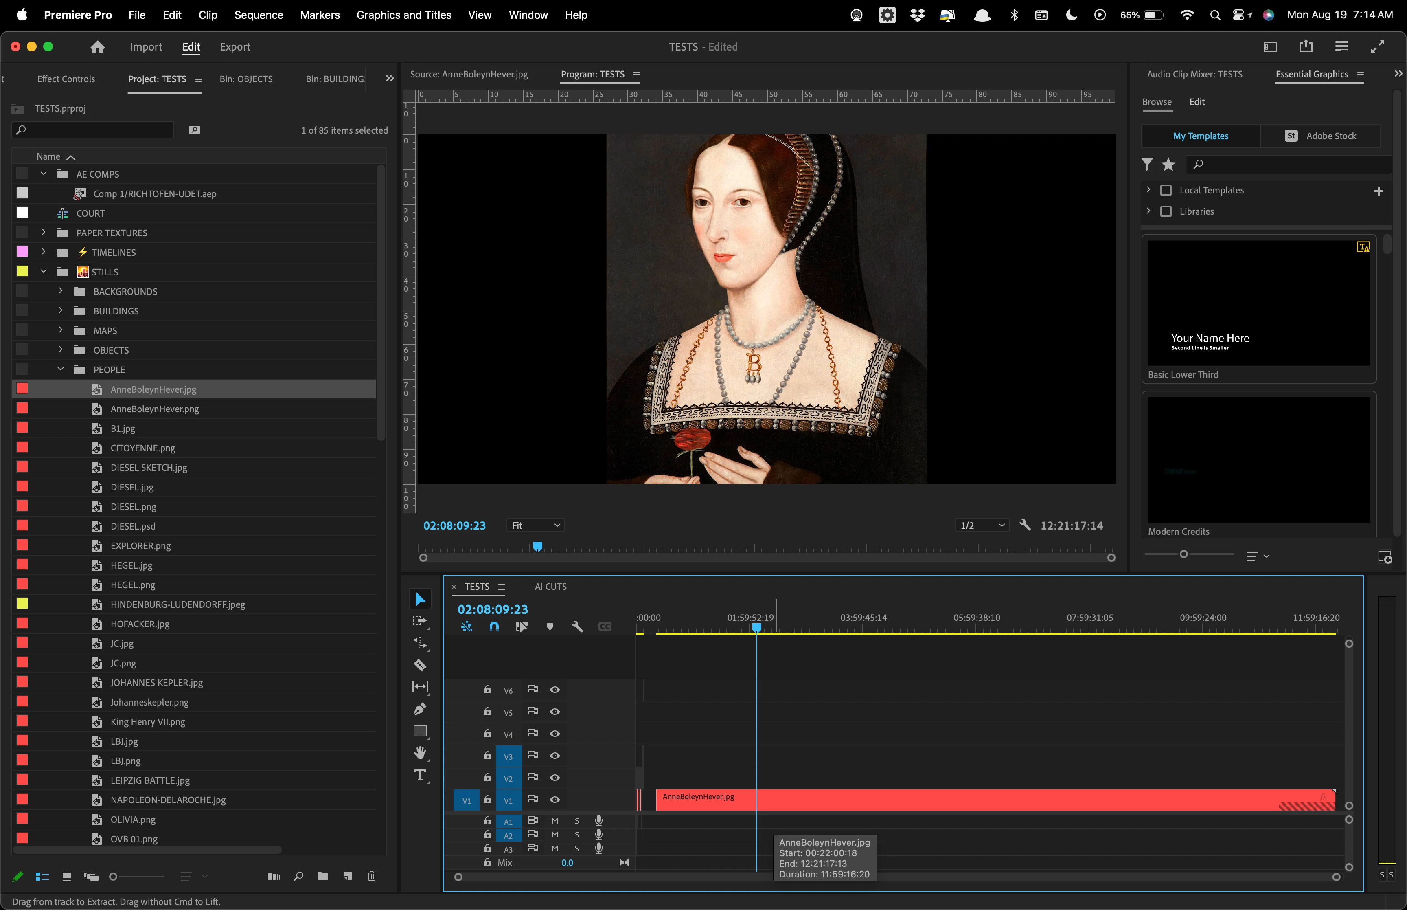Adjust the template thumbnail size slider
Screen dimensions: 1407x910
point(1183,554)
